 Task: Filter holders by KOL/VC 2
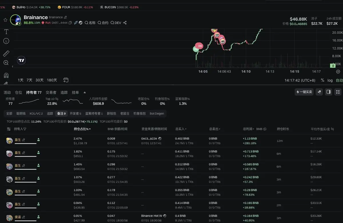click(36, 113)
